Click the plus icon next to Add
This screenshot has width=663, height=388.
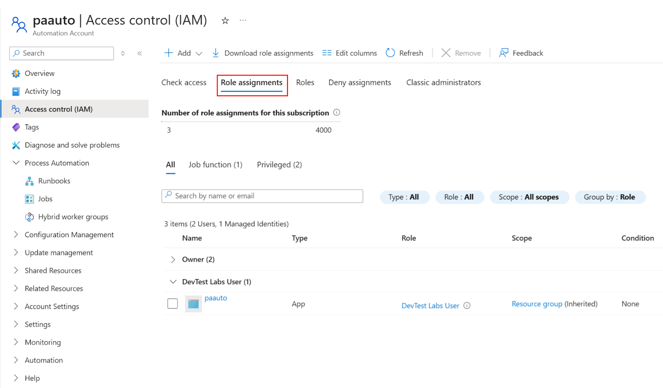click(x=169, y=53)
